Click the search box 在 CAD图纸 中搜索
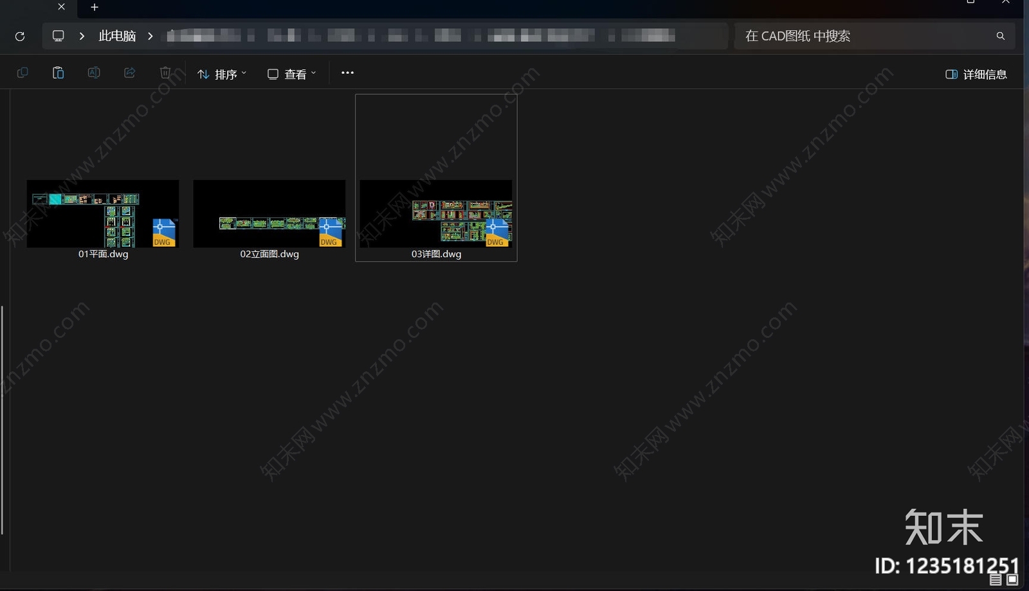 [x=875, y=36]
